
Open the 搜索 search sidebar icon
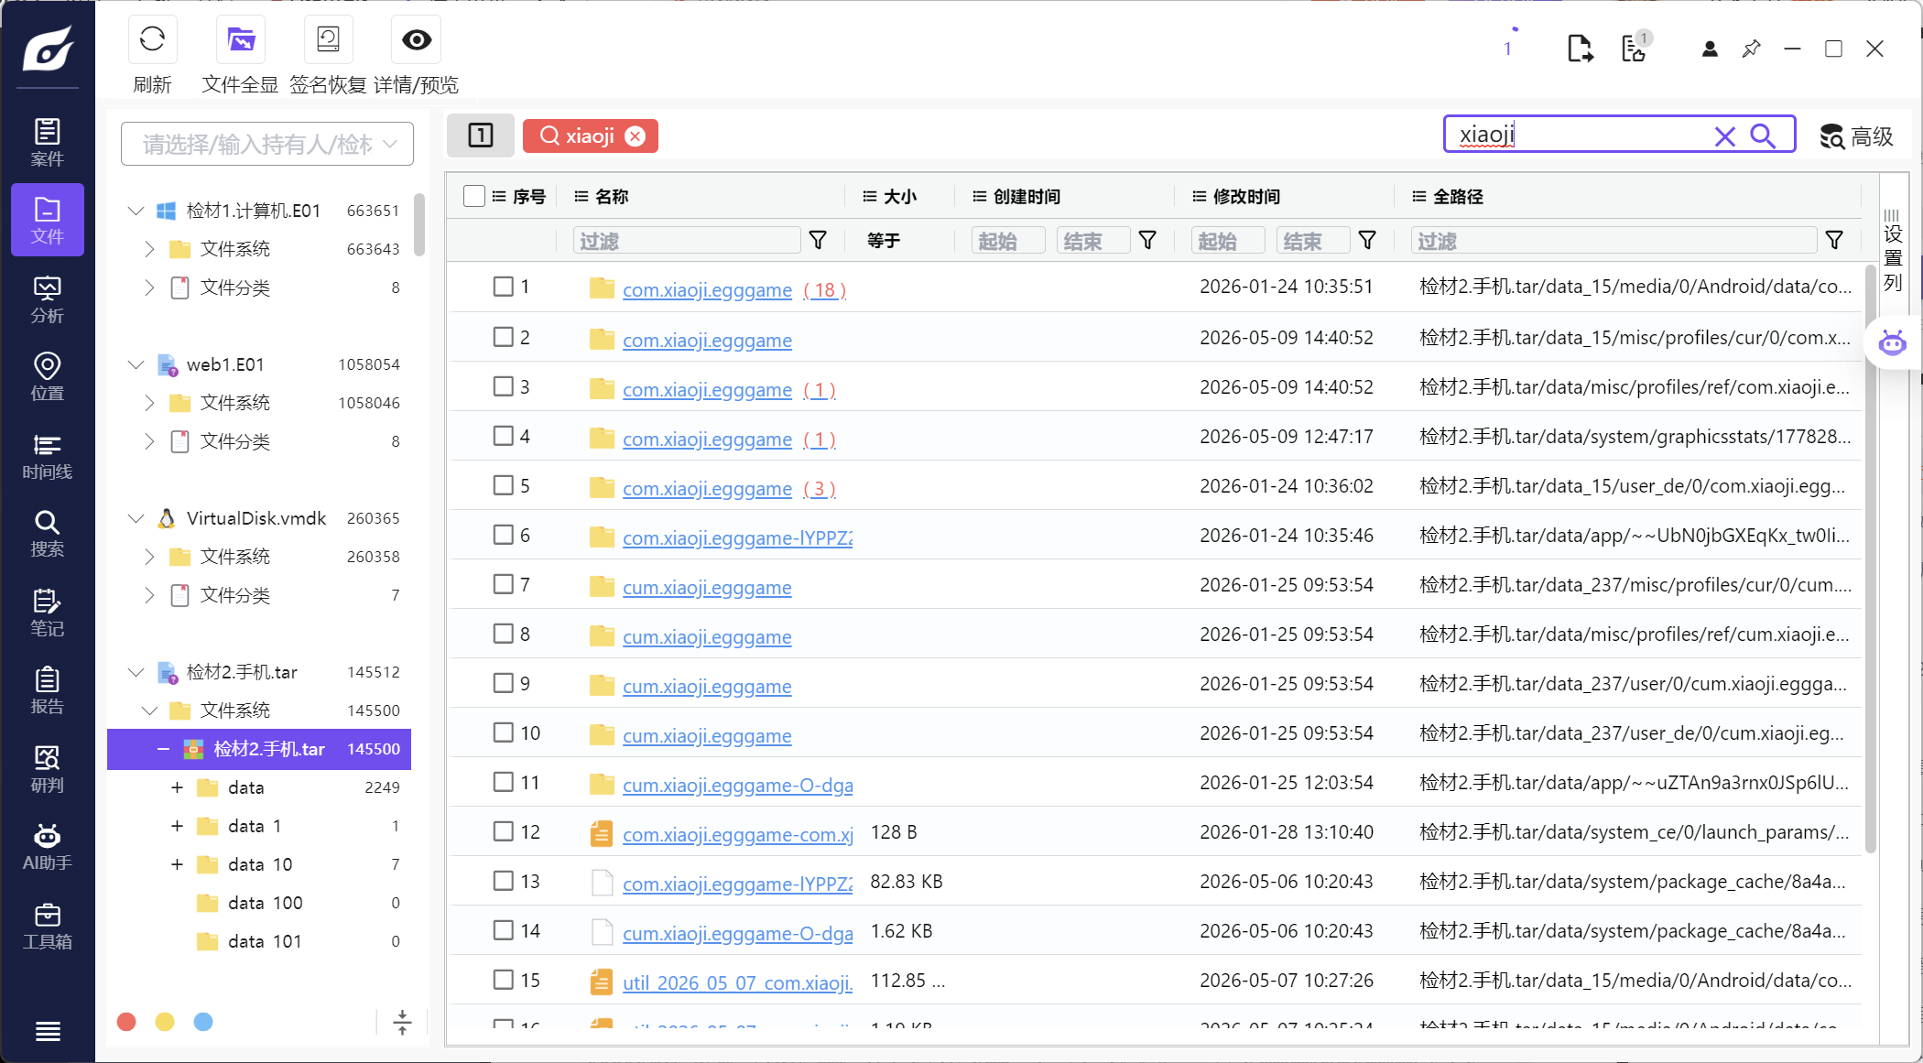click(x=48, y=533)
